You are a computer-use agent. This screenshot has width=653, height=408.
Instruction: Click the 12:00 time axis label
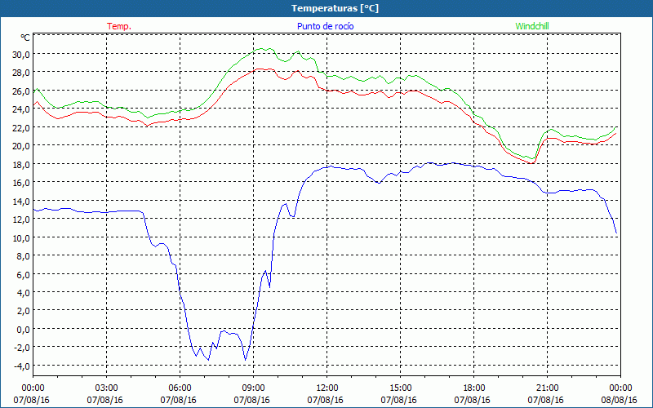pos(327,388)
